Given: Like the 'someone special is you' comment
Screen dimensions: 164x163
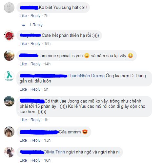Looking at the screenshot, I should coord(23,64).
